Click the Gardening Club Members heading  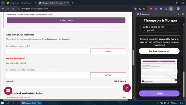pos(20,35)
